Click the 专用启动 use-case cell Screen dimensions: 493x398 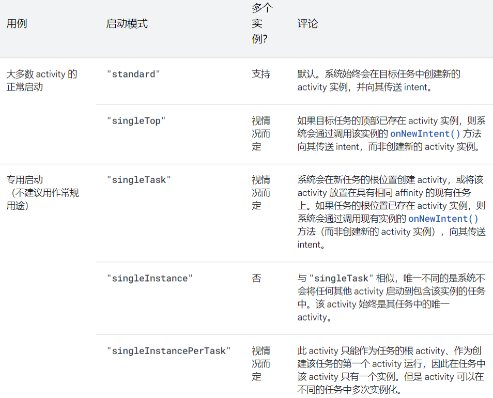tap(42, 193)
